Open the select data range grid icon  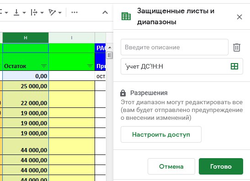(x=234, y=66)
